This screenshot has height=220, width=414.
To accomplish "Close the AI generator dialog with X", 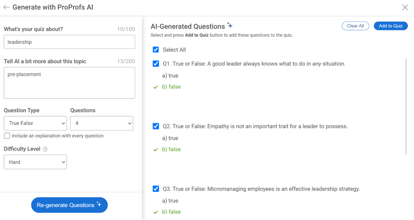I will click(405, 7).
